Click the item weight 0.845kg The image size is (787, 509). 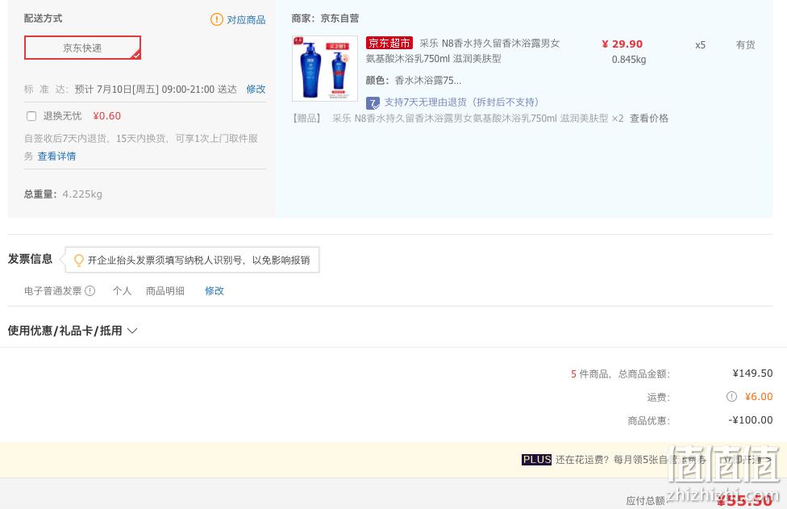[629, 60]
